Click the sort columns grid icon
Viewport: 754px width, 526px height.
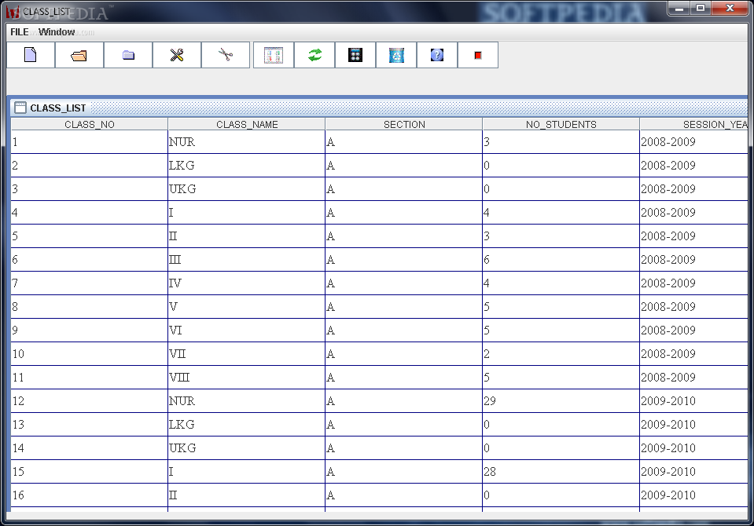[x=274, y=55]
